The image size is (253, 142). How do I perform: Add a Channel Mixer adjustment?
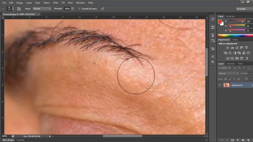pos(244,53)
